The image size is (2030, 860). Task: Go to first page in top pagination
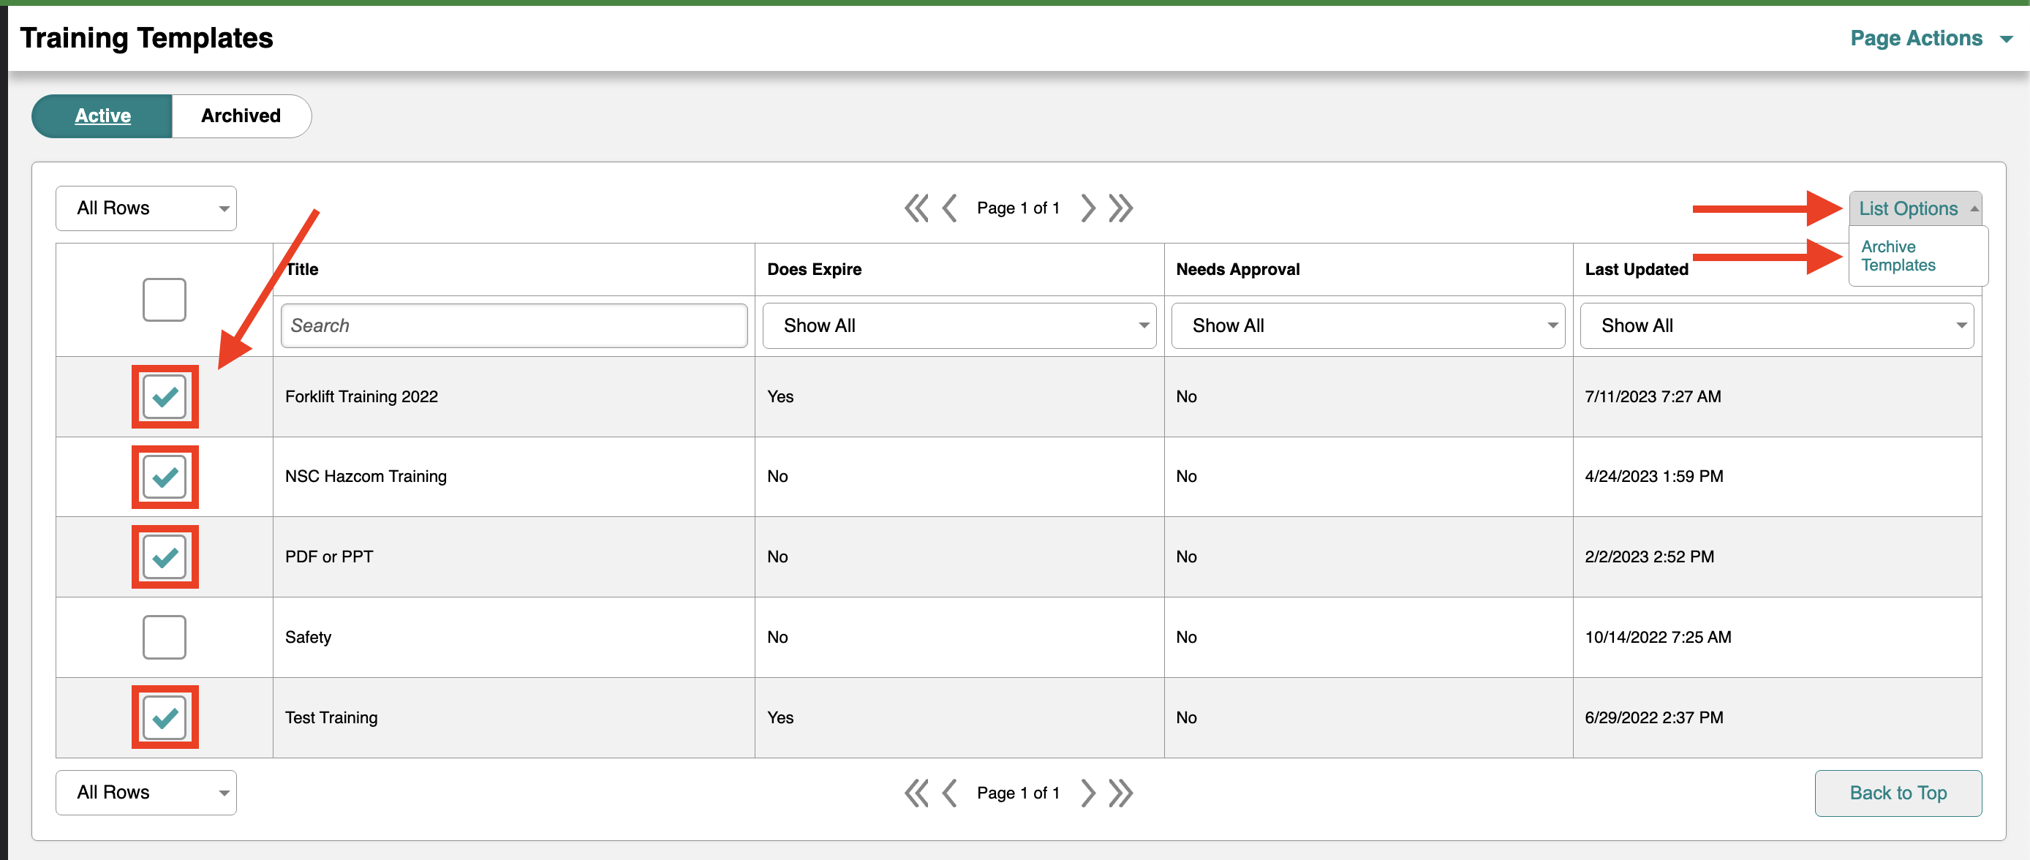point(916,208)
